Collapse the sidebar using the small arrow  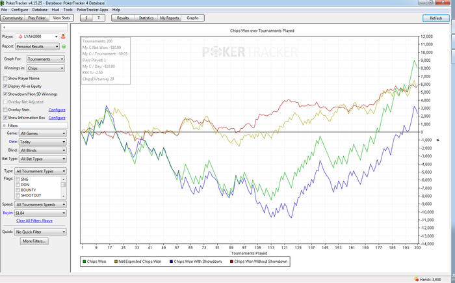pos(4,27)
